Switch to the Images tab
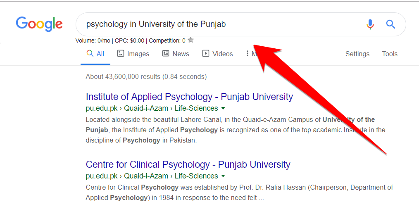The image size is (419, 214). pyautogui.click(x=138, y=54)
